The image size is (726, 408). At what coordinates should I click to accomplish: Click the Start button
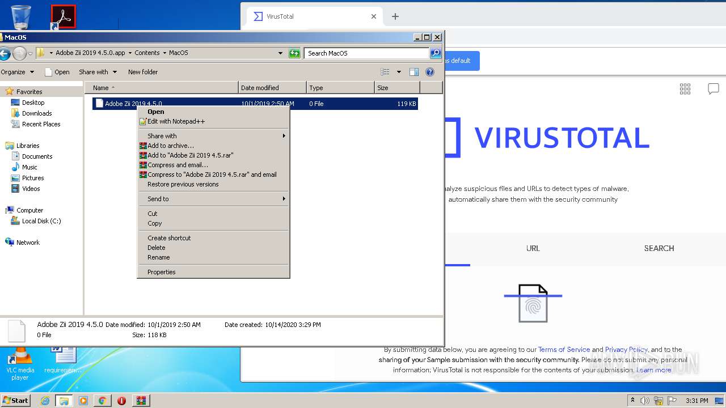click(15, 400)
